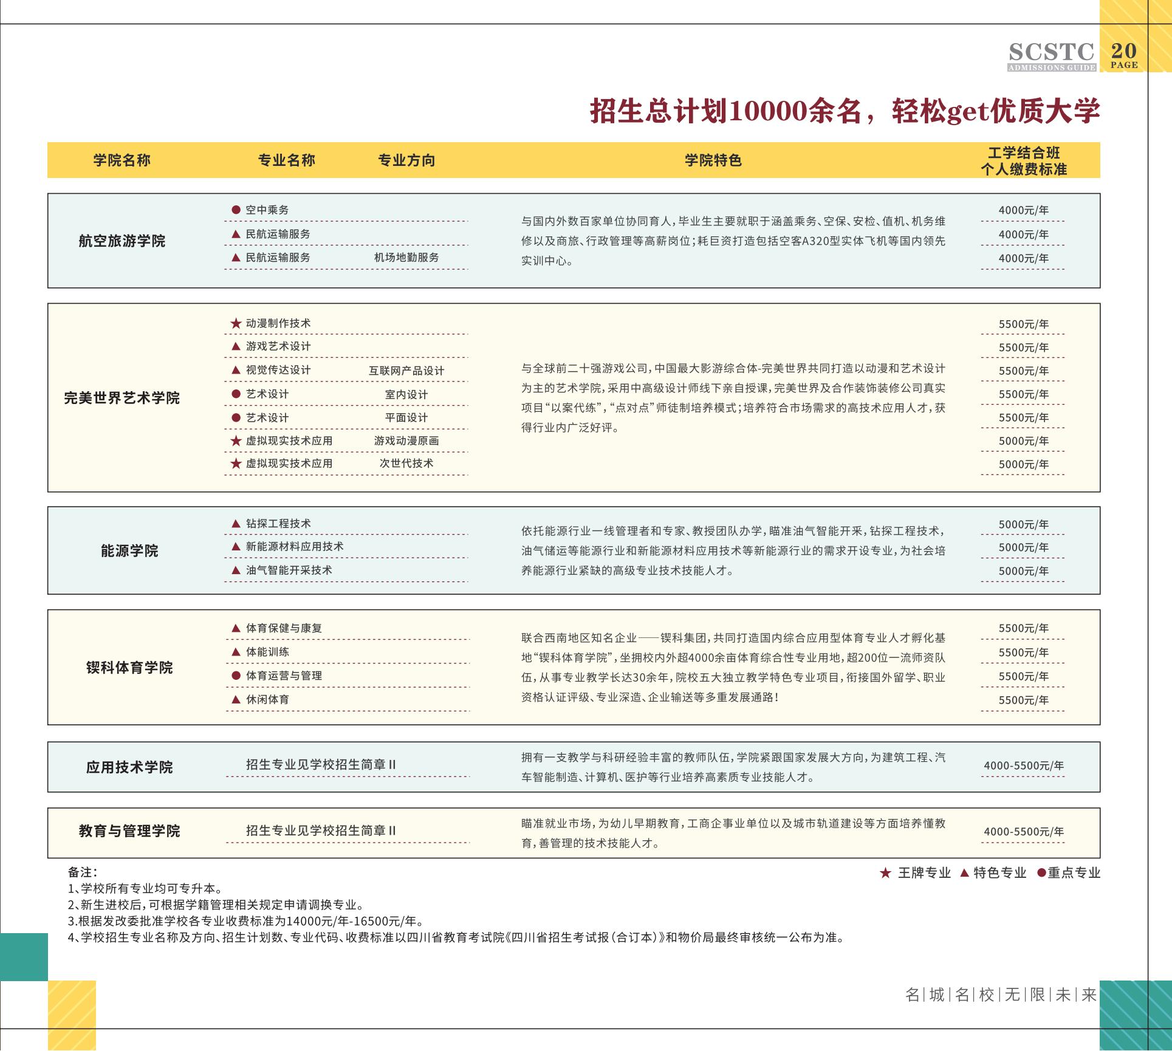The height and width of the screenshot is (1051, 1172).
Task: Click the triangle icon beside 休闲体育
Action: (236, 699)
